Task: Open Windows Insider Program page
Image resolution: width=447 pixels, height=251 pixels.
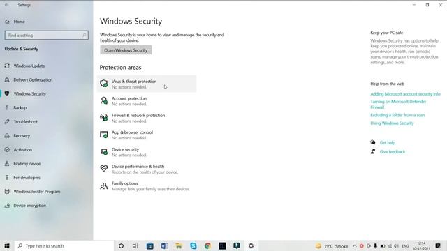Action: tap(37, 192)
